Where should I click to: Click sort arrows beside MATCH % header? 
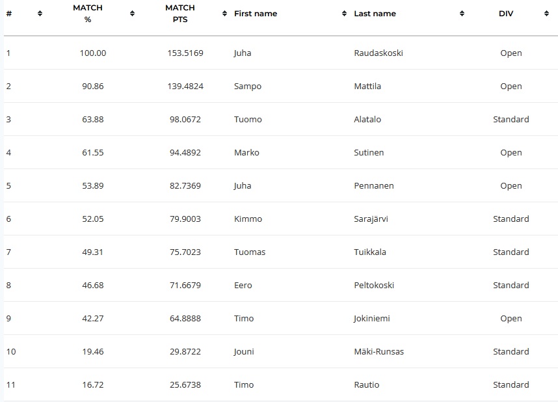[x=133, y=14]
